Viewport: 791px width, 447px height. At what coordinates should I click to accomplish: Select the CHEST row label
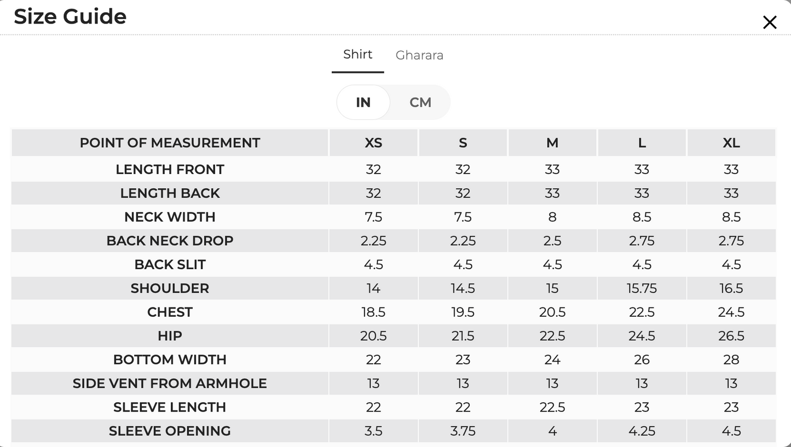click(x=170, y=312)
